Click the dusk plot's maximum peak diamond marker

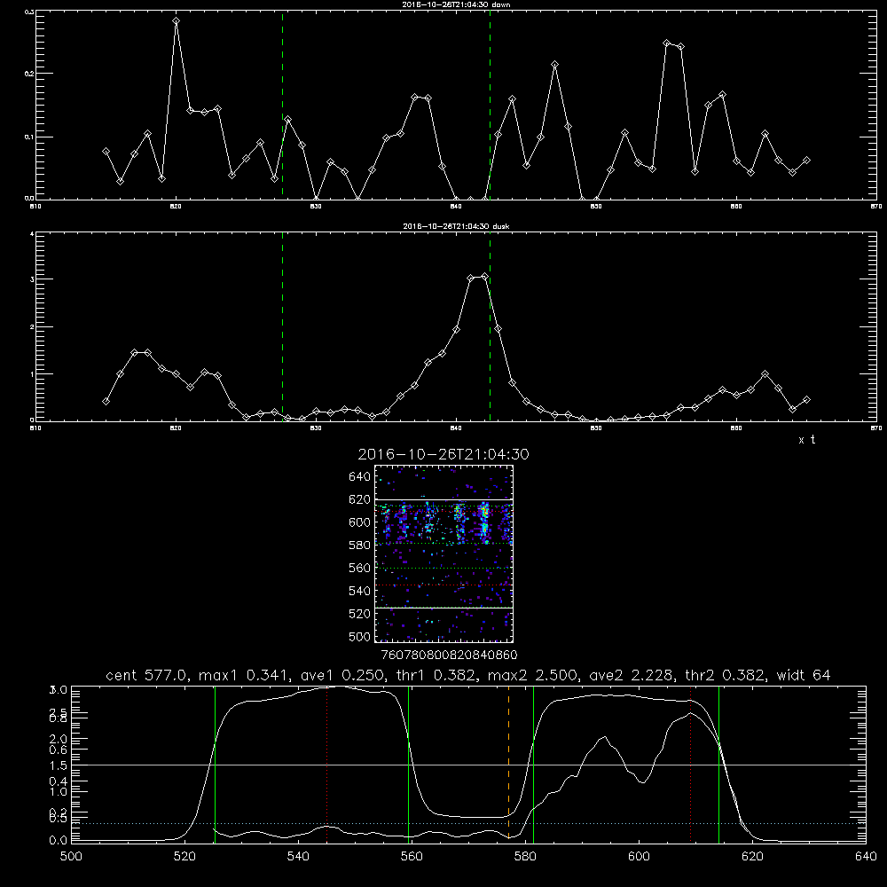click(484, 277)
